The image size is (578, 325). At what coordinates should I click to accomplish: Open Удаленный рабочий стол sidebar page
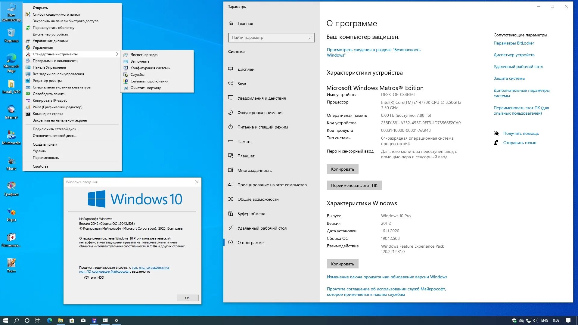click(x=271, y=228)
